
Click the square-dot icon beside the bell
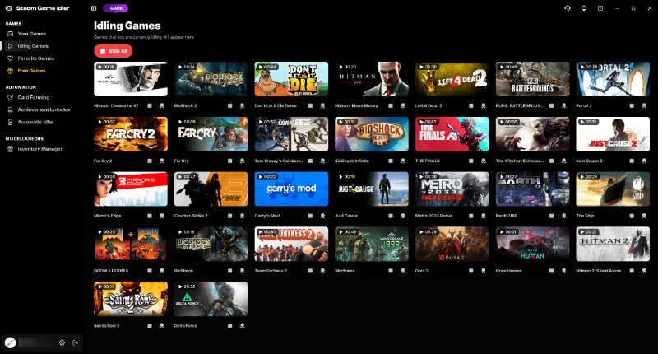600,8
